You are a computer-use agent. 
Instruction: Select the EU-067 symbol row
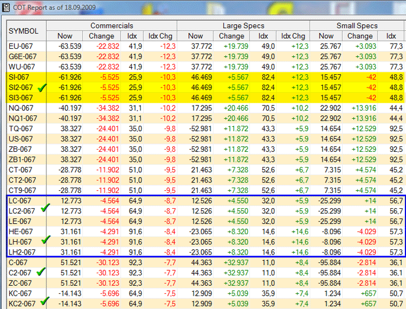point(22,46)
